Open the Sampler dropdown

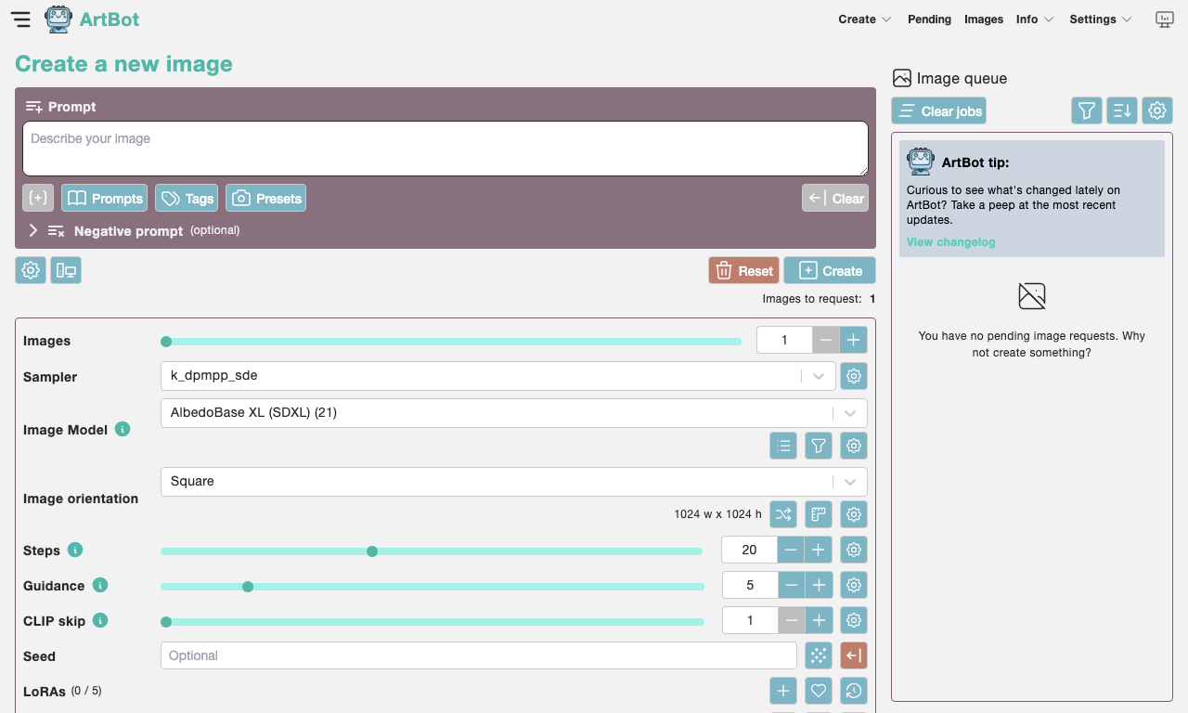pos(497,376)
